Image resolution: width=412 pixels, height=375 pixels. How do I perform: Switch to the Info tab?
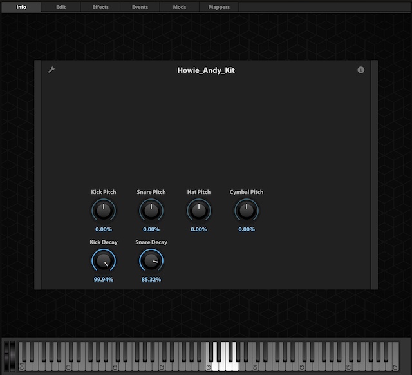(21, 7)
